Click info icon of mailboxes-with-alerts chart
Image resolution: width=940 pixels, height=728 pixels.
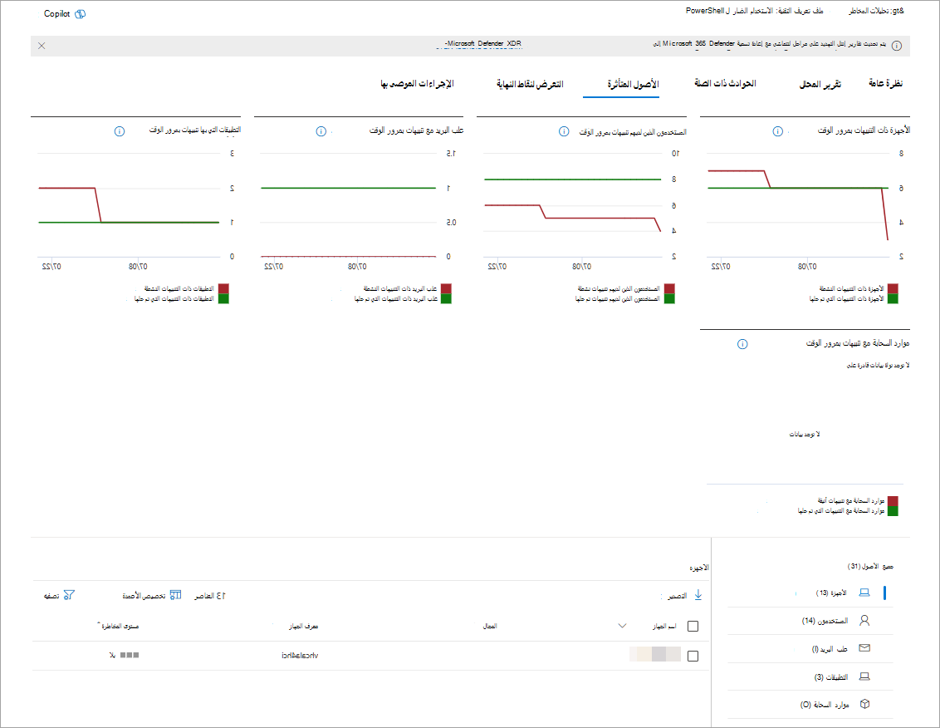click(321, 130)
